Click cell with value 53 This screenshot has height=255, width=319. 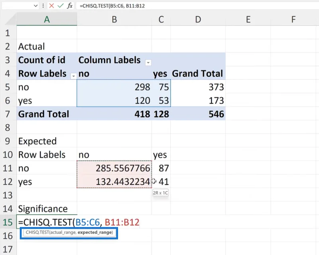point(161,100)
